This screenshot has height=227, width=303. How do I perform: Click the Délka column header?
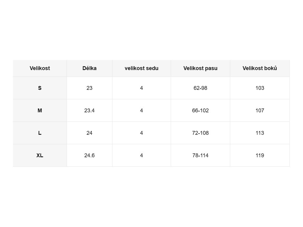point(89,68)
